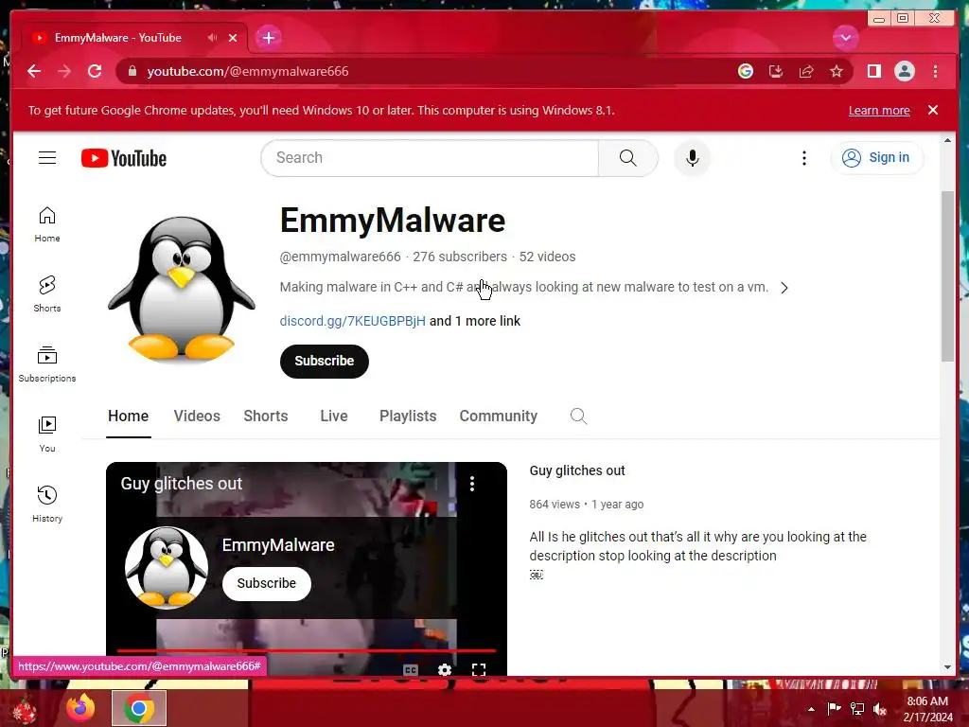Click the video player progress bar
Image resolution: width=969 pixels, height=727 pixels.
click(307, 650)
